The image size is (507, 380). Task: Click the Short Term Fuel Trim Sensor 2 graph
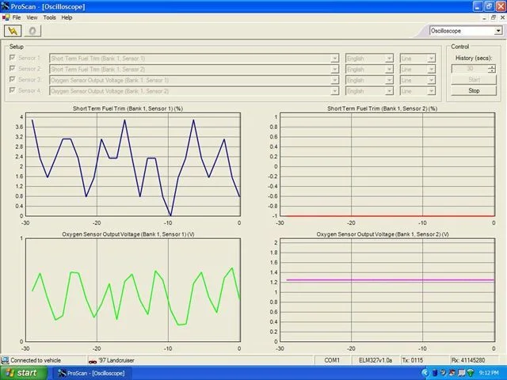pyautogui.click(x=387, y=165)
